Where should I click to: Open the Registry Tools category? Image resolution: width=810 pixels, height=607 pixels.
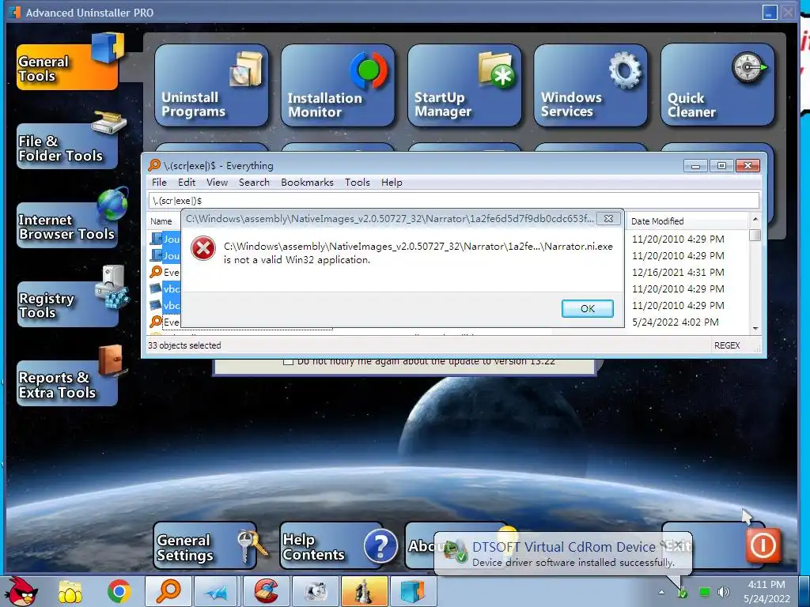click(67, 304)
